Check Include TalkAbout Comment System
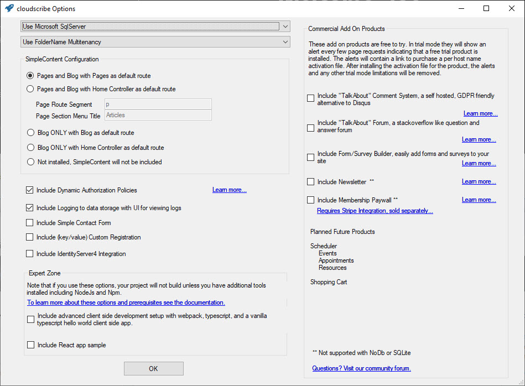Screen dimensions: 525x386 pos(311,98)
